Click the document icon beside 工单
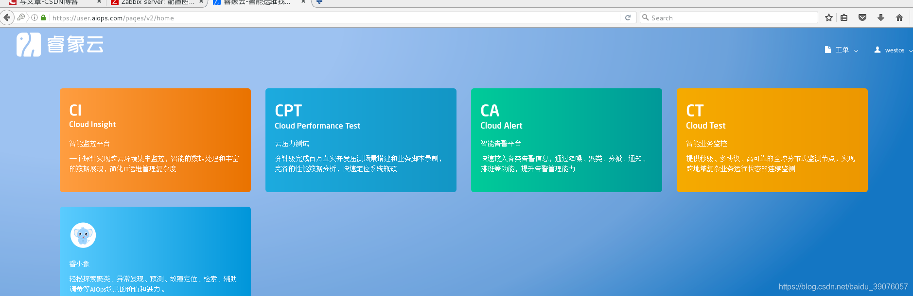Viewport: 913px width, 296px height. point(828,49)
